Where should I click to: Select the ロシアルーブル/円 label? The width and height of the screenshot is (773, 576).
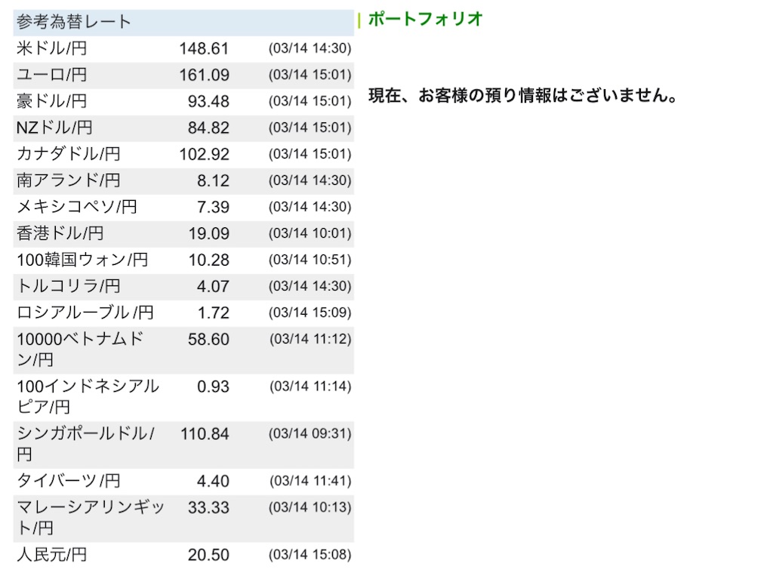coord(85,313)
